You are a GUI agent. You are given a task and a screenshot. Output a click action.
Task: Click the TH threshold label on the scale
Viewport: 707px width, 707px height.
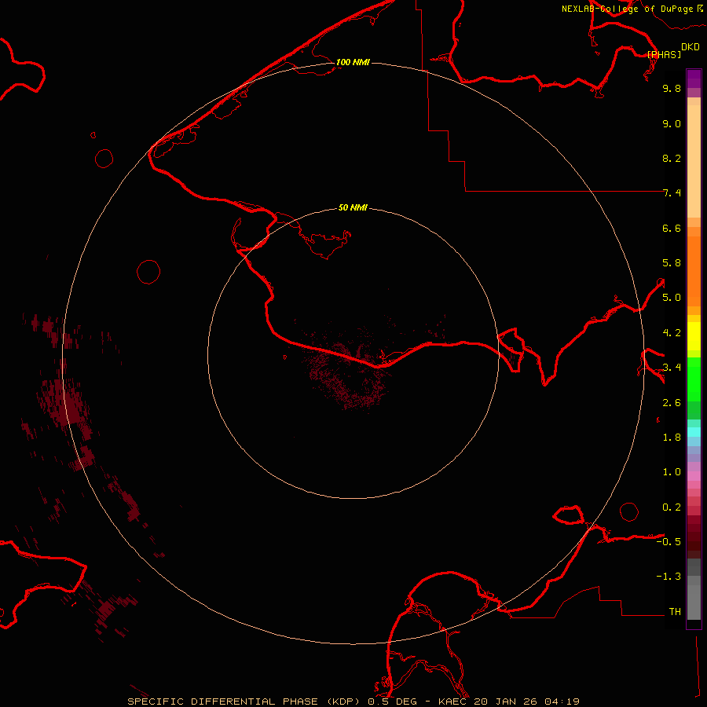point(674,612)
